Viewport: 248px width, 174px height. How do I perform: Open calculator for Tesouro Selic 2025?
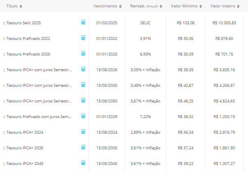(83, 22)
